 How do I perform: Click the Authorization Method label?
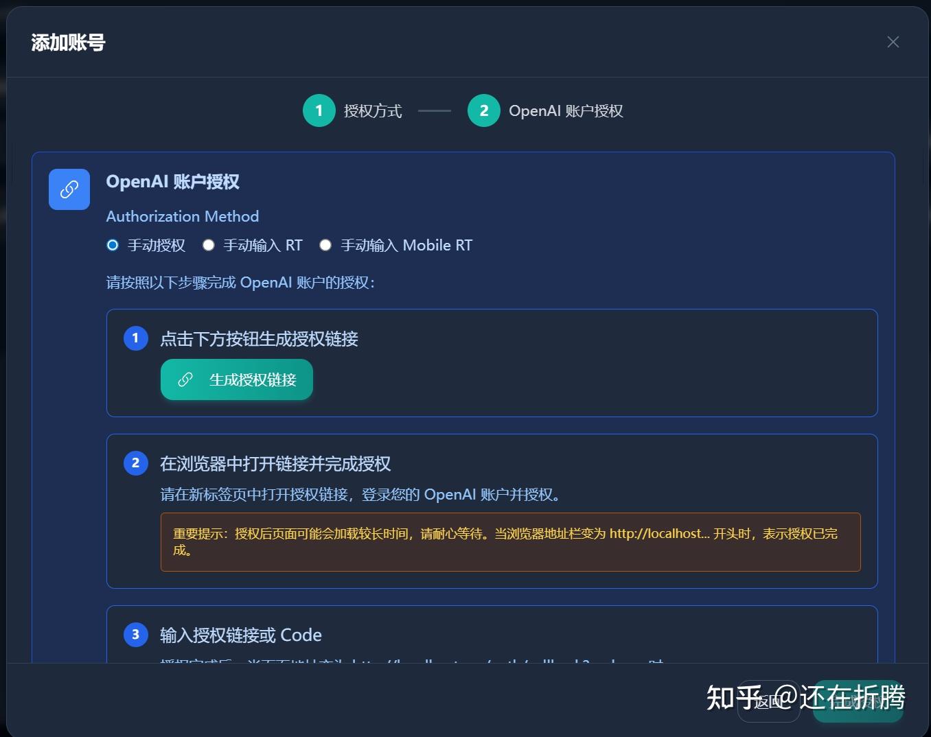point(183,216)
